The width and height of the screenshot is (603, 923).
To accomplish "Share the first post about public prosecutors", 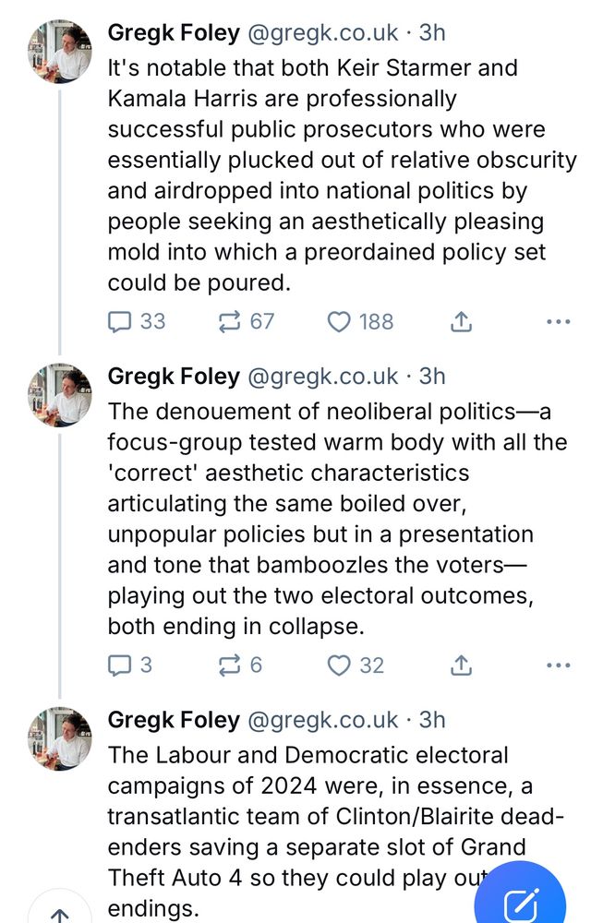I will coord(461,321).
